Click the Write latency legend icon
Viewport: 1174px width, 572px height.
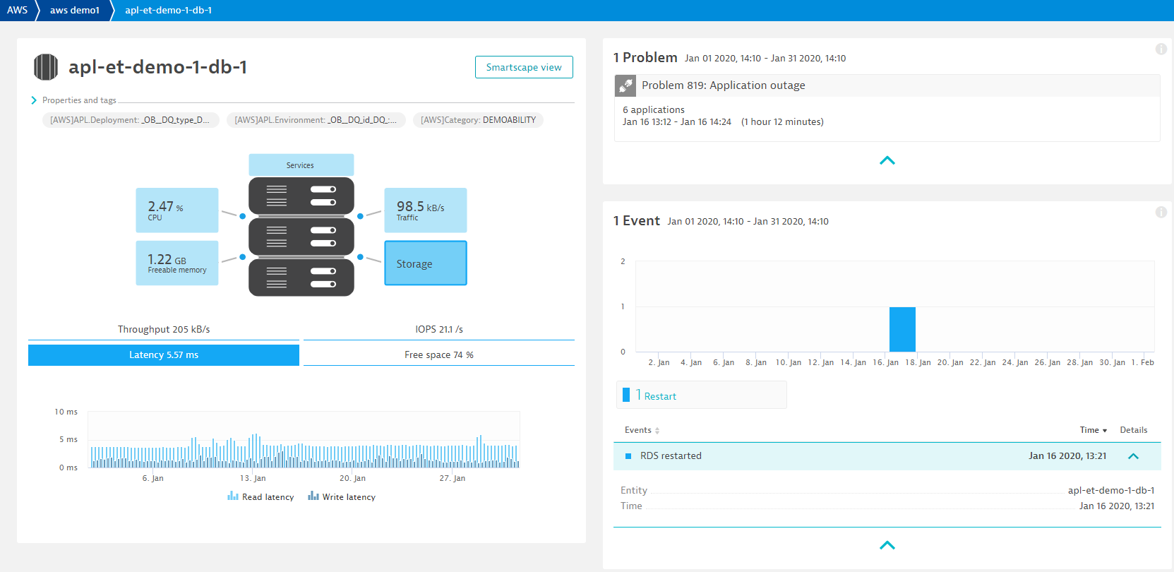coord(313,496)
